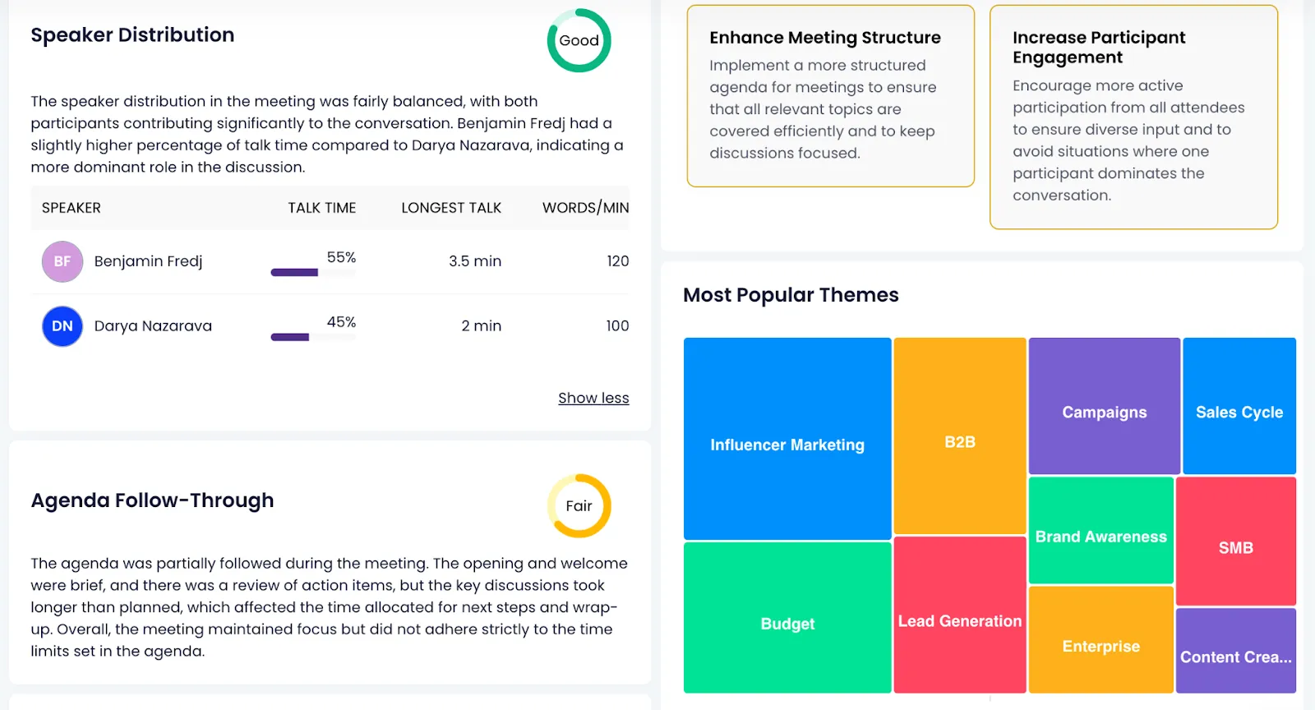Open the Enhance Meeting Structure suggestion card
This screenshot has height=710, width=1315.
coord(830,96)
